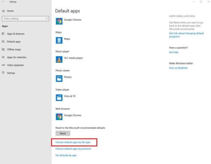Click the Web browser Google Chrome icon
The width and height of the screenshot is (211, 164).
point(59,117)
